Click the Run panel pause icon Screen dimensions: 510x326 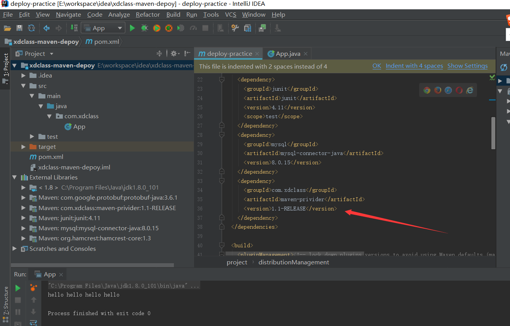tap(18, 312)
